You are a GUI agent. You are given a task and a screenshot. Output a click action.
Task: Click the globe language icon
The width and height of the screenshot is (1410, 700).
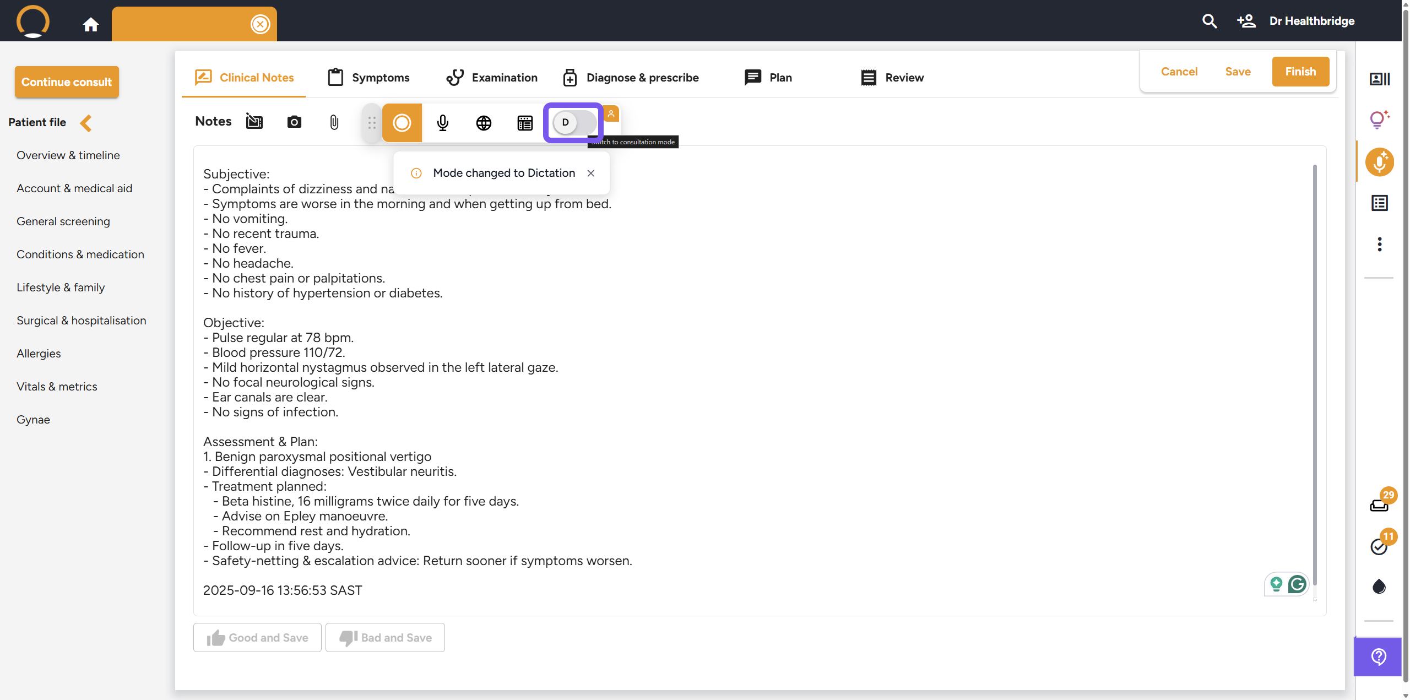tap(484, 122)
